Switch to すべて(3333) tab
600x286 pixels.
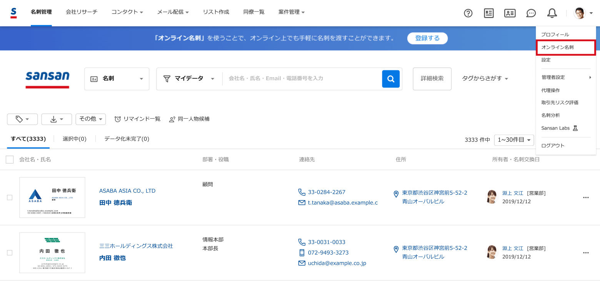click(x=28, y=139)
